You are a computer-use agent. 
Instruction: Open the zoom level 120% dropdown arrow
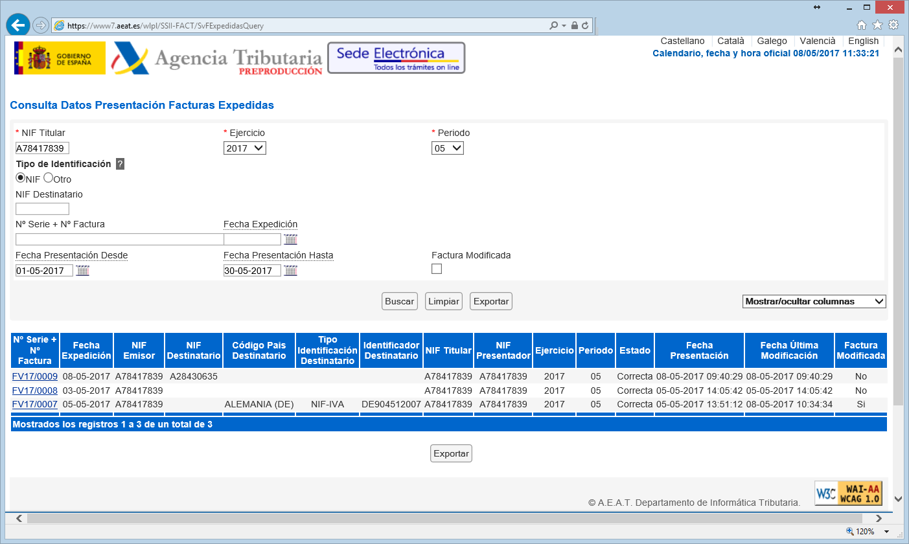point(886,532)
